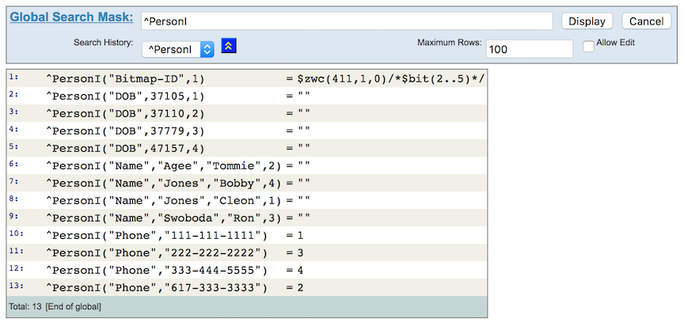The image size is (684, 326).
Task: Click the Maximum Rows label
Action: [450, 43]
